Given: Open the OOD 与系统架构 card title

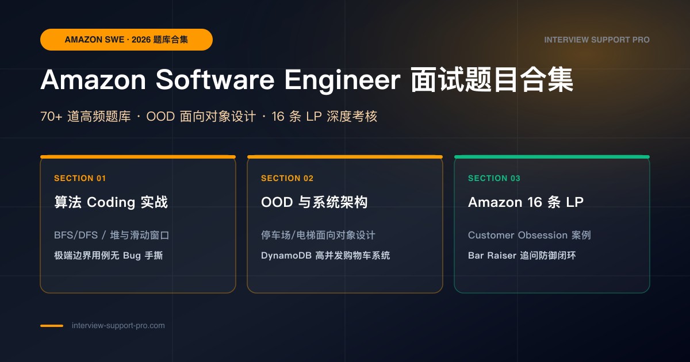Looking at the screenshot, I should [x=315, y=202].
